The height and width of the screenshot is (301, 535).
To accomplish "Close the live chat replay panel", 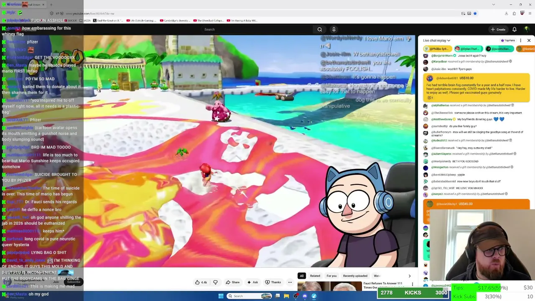I will click(x=529, y=41).
